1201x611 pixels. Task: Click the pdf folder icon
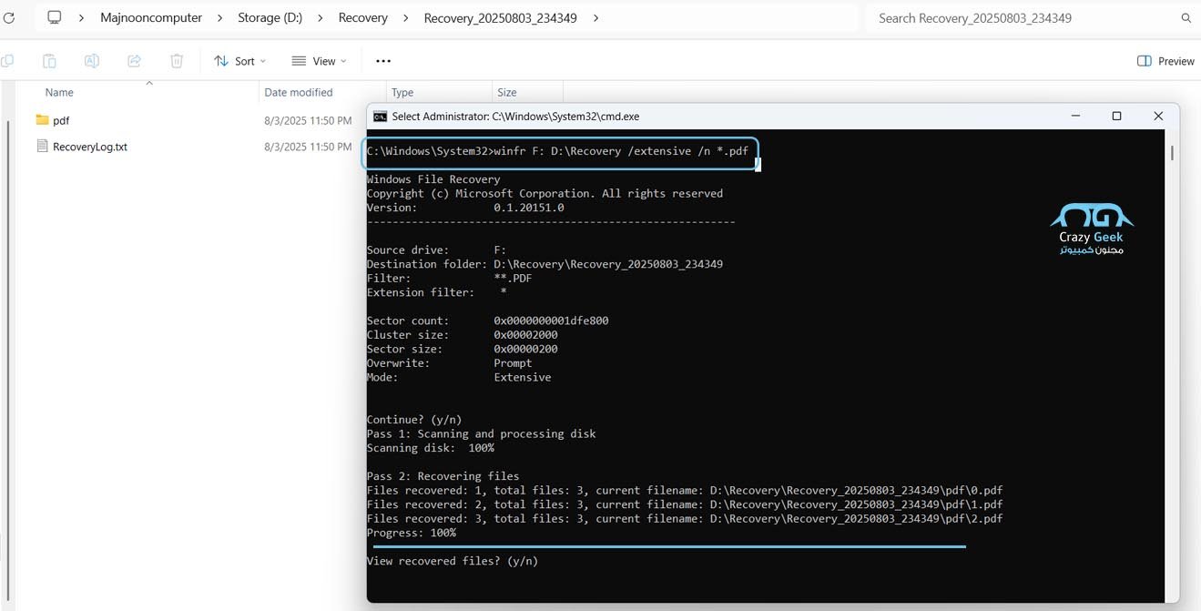click(x=42, y=120)
